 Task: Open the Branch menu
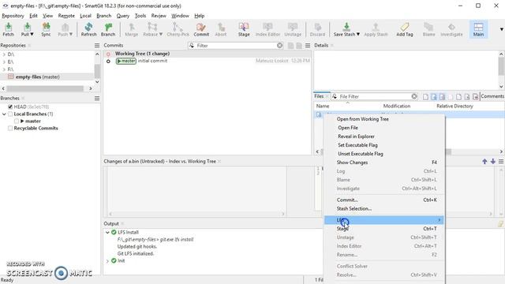(103, 16)
